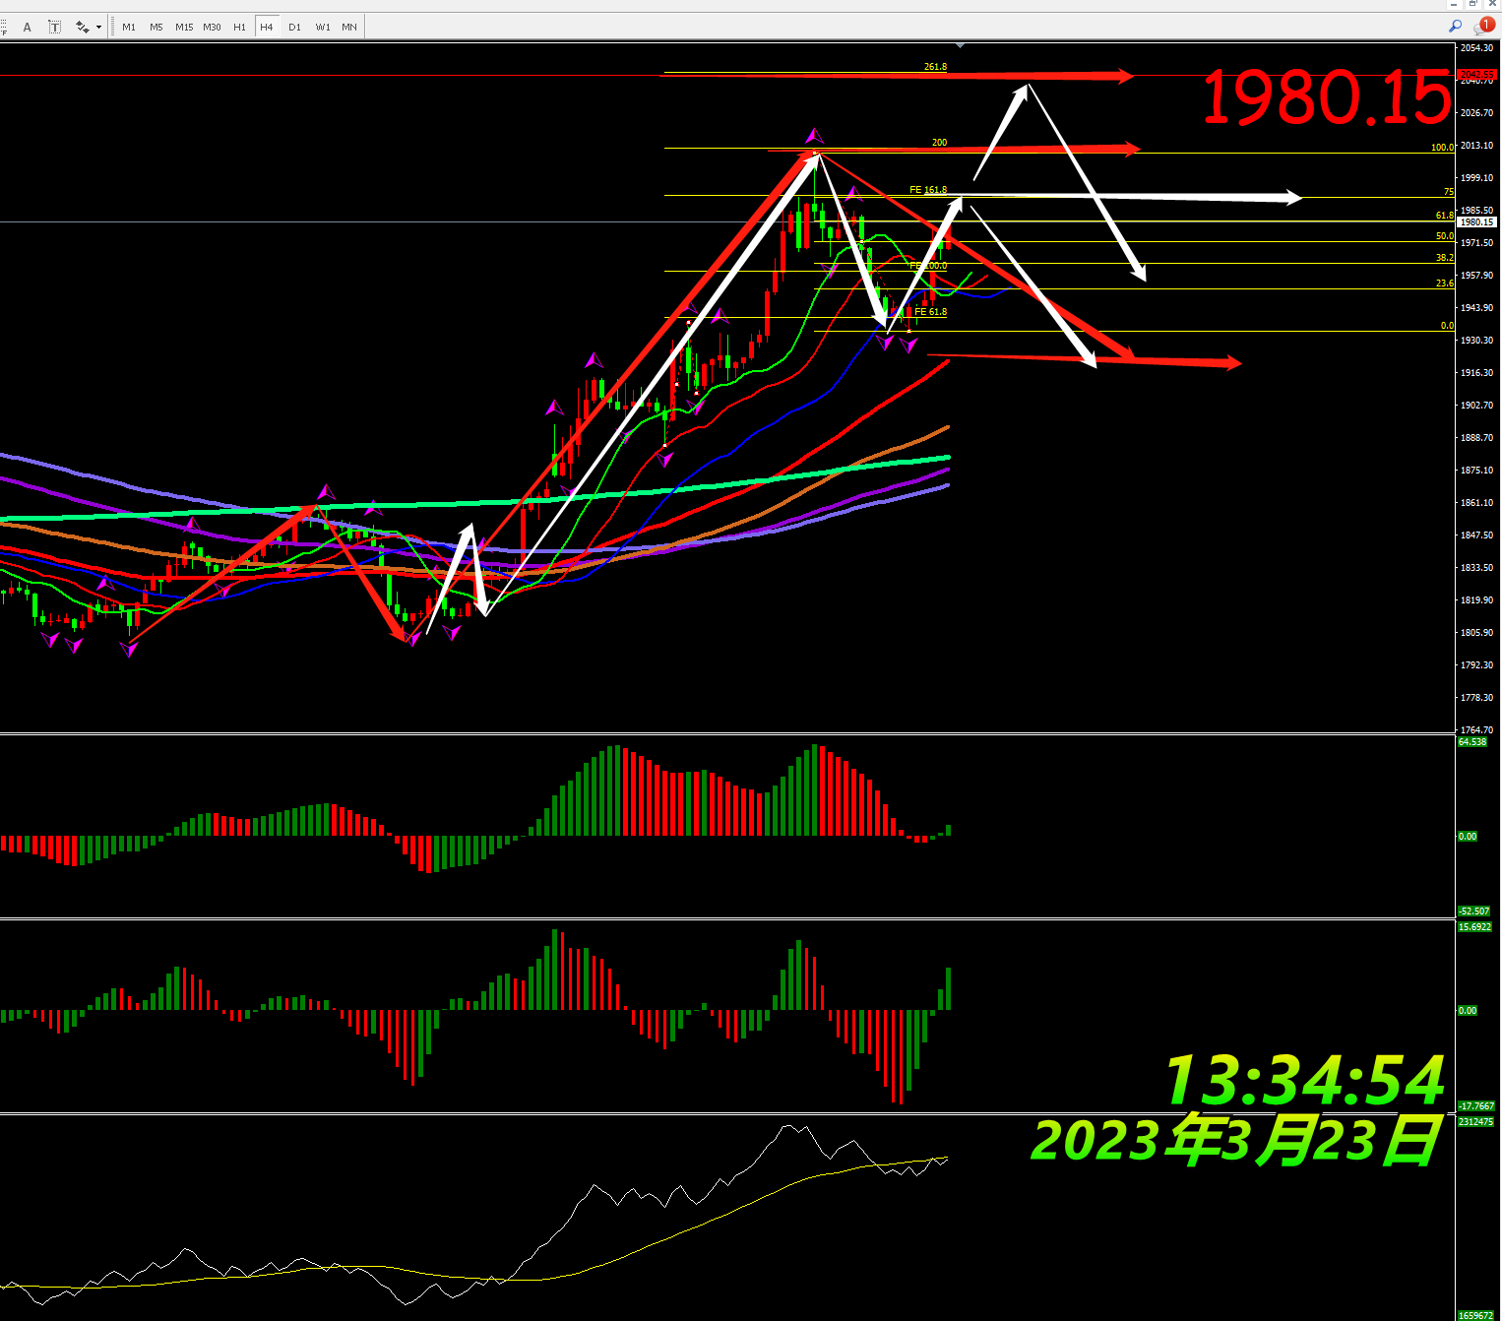Open the arrows tool dropdown arrow
Screen dimensions: 1502x1321
click(x=99, y=27)
